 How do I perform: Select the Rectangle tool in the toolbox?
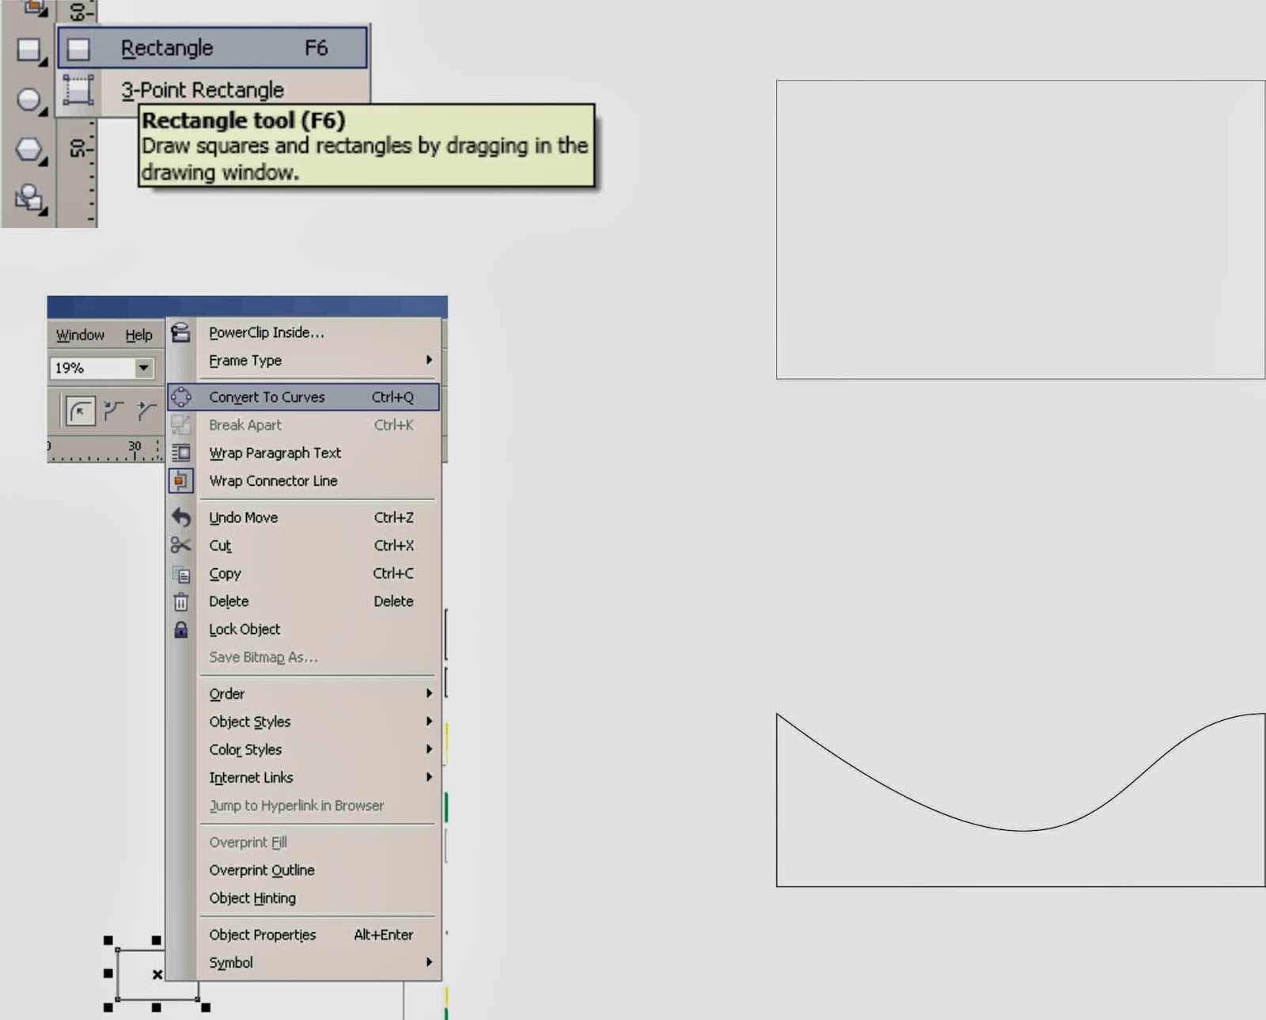click(29, 50)
